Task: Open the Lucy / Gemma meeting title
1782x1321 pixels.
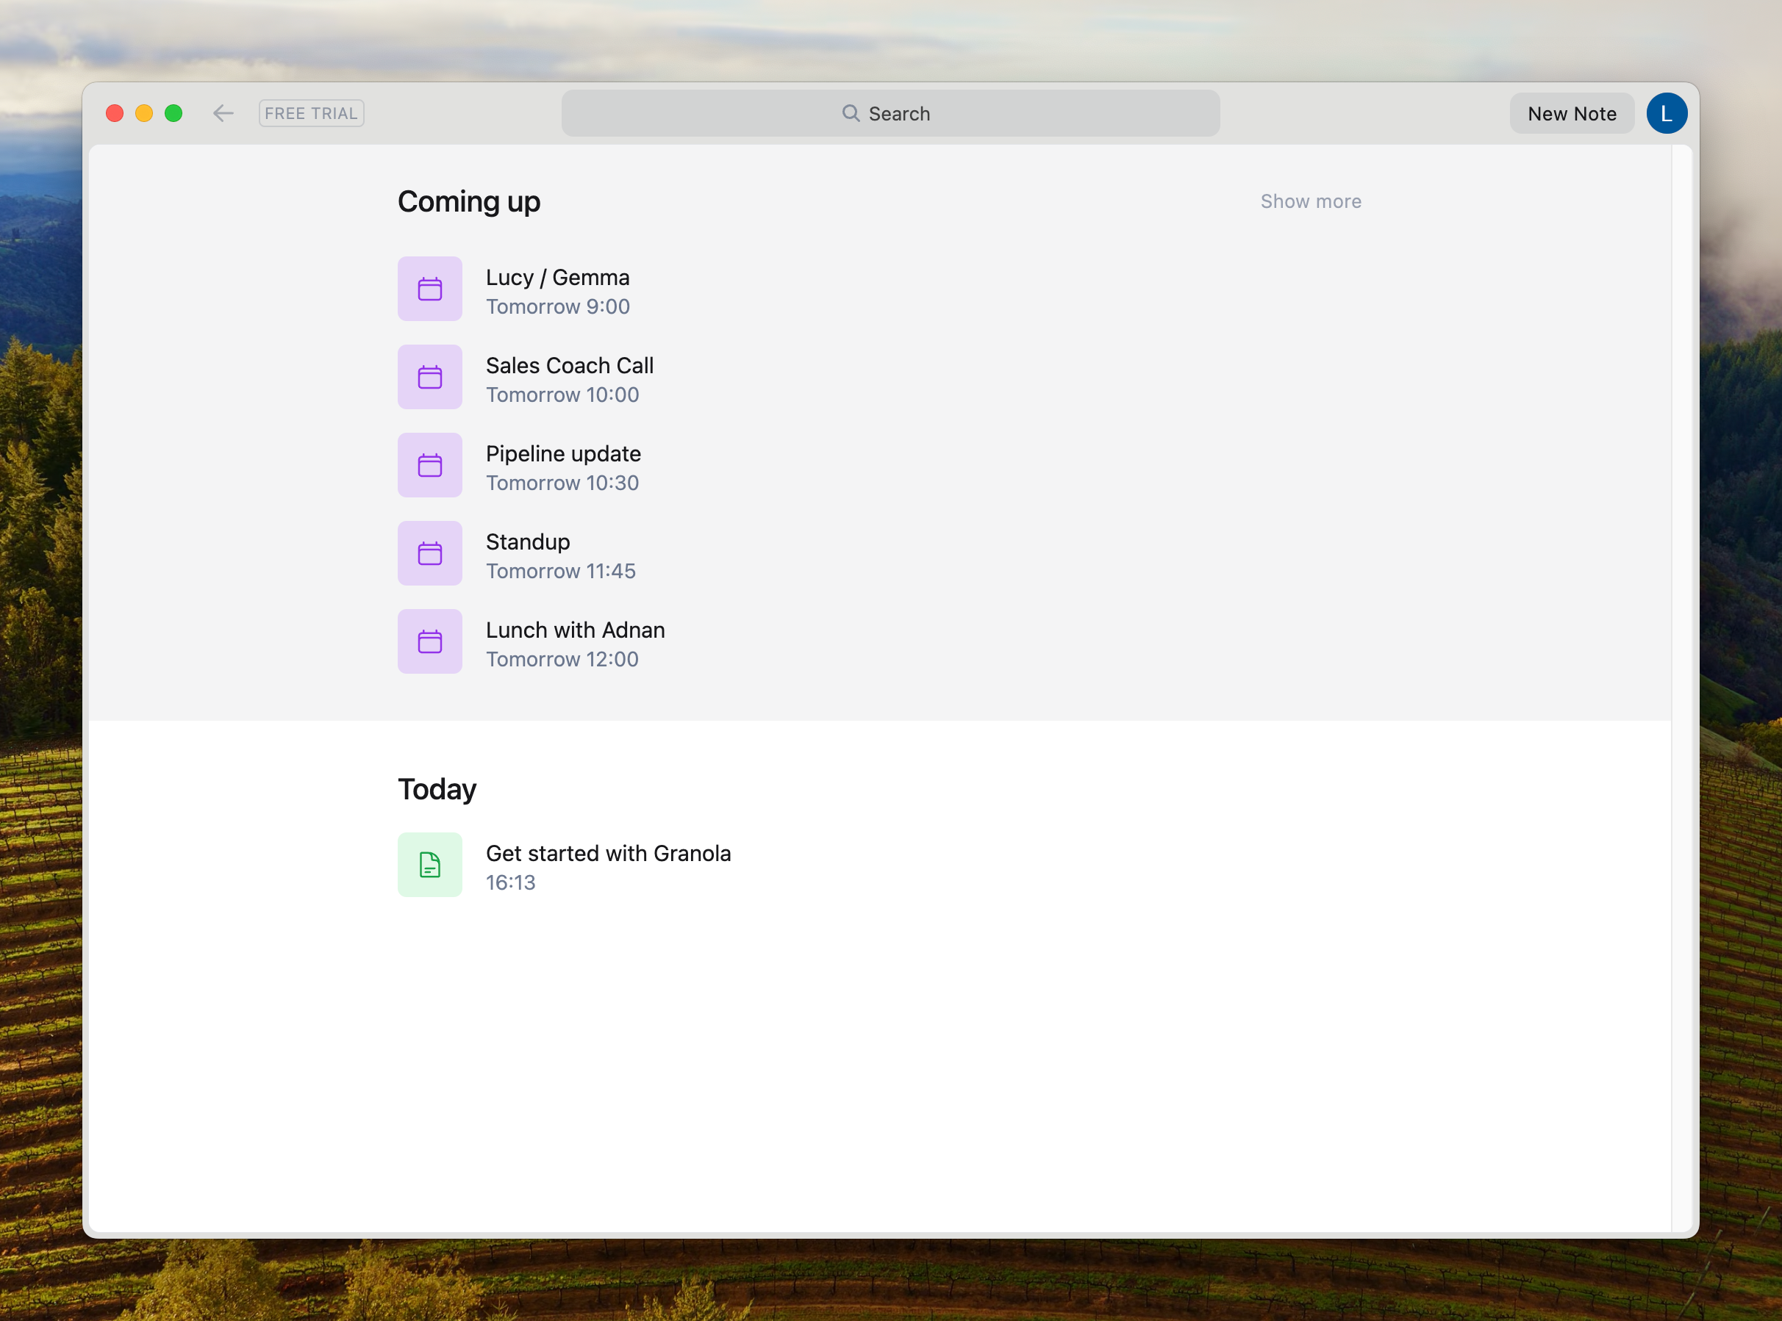Action: coord(558,278)
